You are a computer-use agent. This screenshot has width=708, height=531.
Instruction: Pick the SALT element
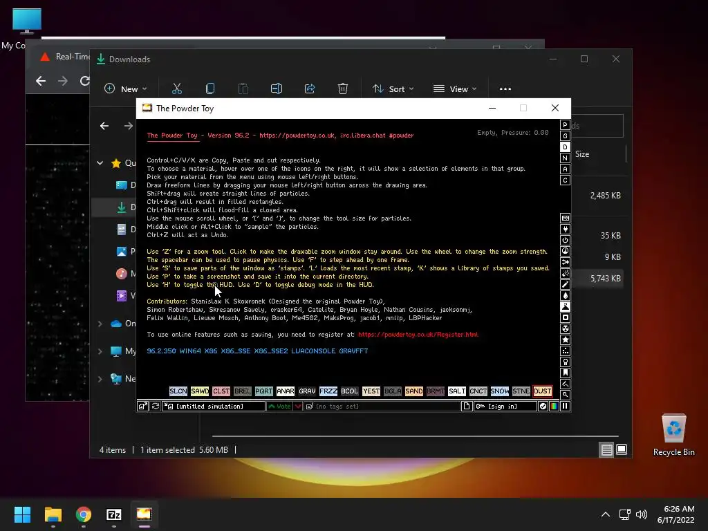[x=456, y=391]
